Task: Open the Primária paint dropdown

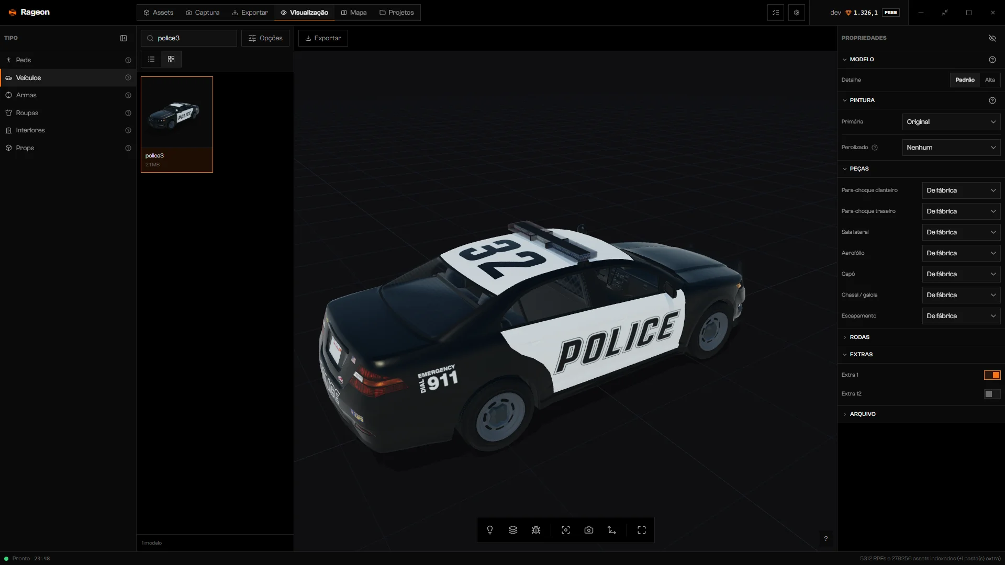Action: [951, 122]
